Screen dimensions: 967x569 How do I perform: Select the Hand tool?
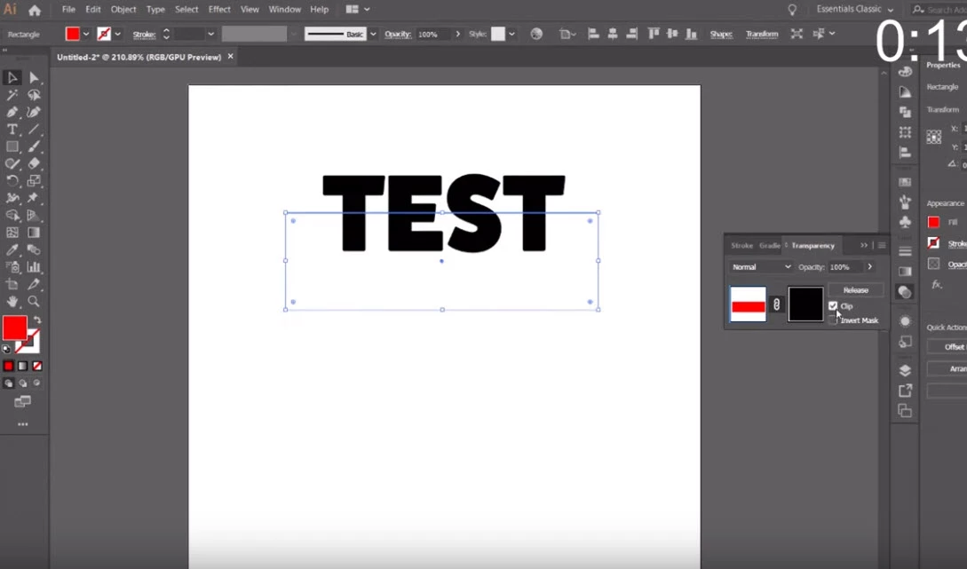point(12,302)
